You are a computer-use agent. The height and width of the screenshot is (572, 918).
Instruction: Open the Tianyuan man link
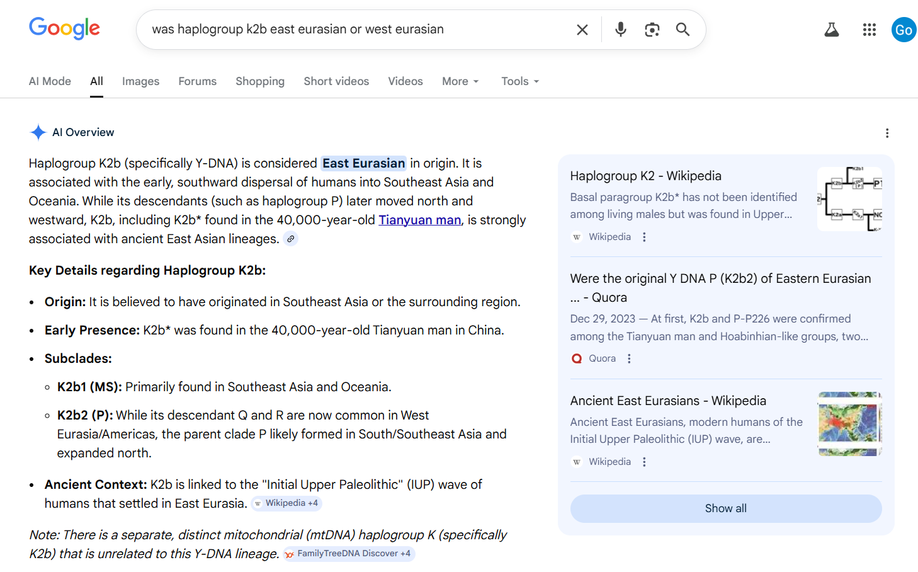(419, 220)
